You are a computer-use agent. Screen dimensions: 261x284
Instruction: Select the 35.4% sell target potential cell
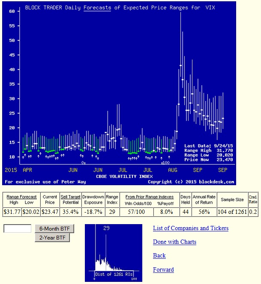click(x=71, y=212)
